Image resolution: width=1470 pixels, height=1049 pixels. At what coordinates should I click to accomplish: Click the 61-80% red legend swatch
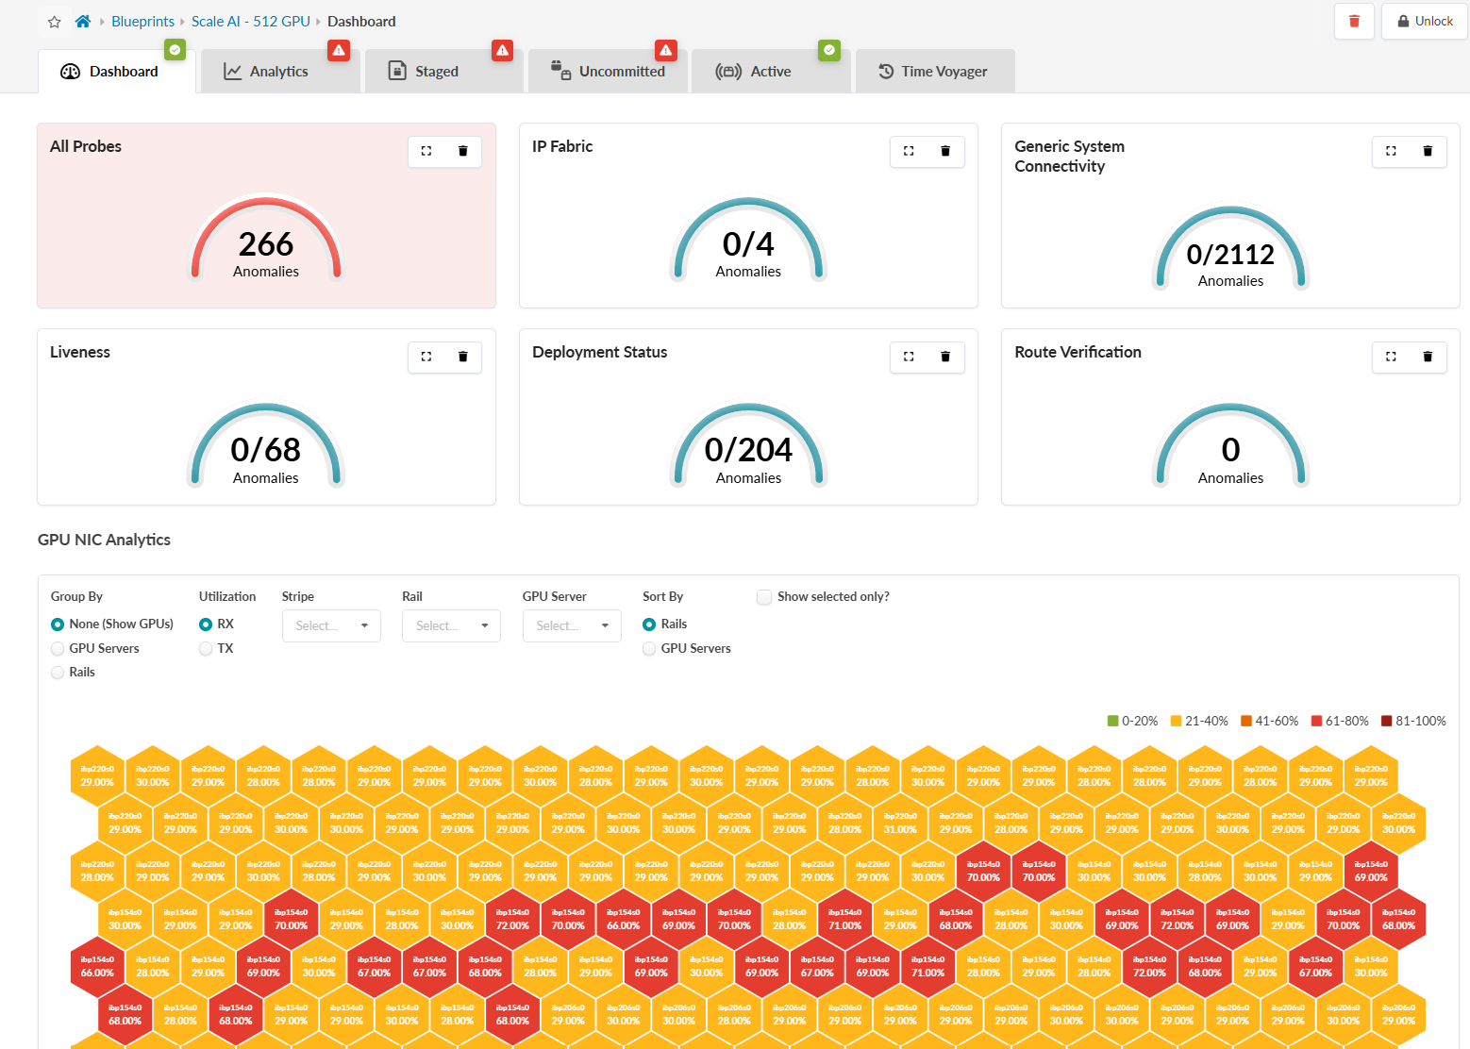click(x=1317, y=722)
